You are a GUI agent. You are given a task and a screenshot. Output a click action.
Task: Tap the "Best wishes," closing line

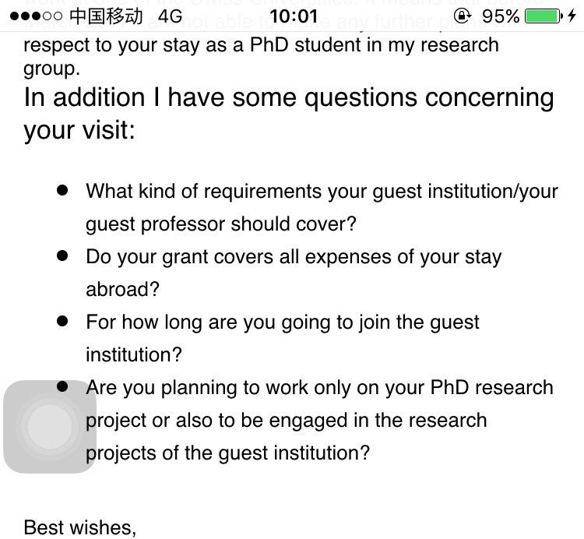click(80, 527)
